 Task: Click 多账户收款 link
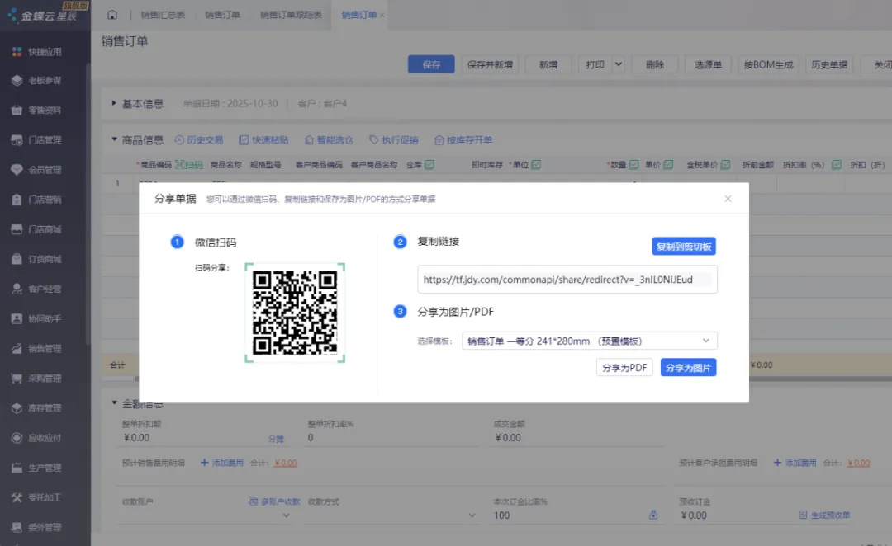pos(275,501)
